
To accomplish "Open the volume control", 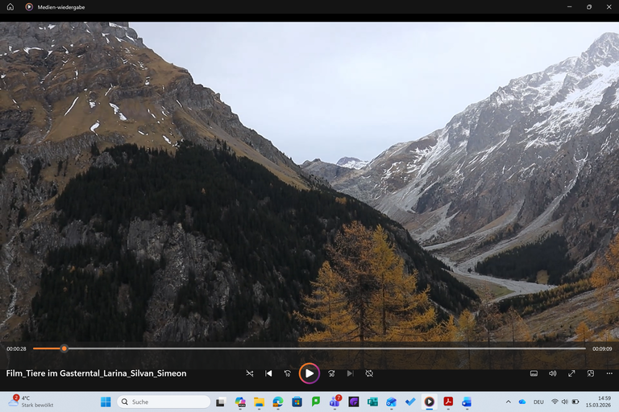I will pyautogui.click(x=553, y=373).
